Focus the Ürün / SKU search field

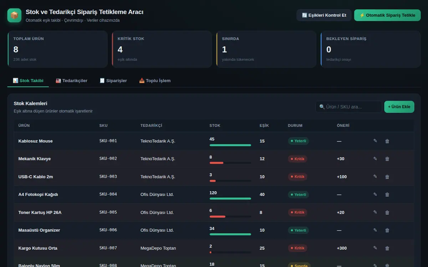coord(349,107)
